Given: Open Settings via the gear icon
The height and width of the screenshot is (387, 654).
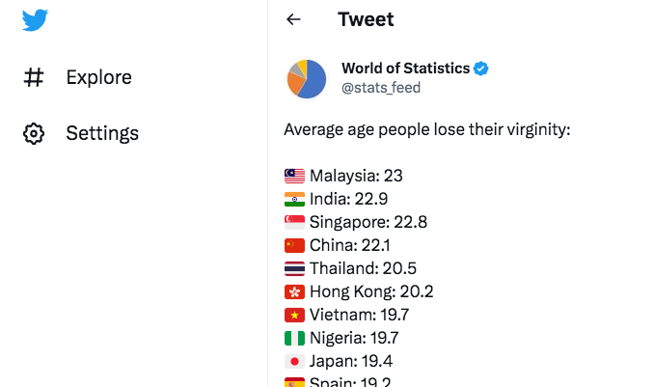Looking at the screenshot, I should 34,133.
